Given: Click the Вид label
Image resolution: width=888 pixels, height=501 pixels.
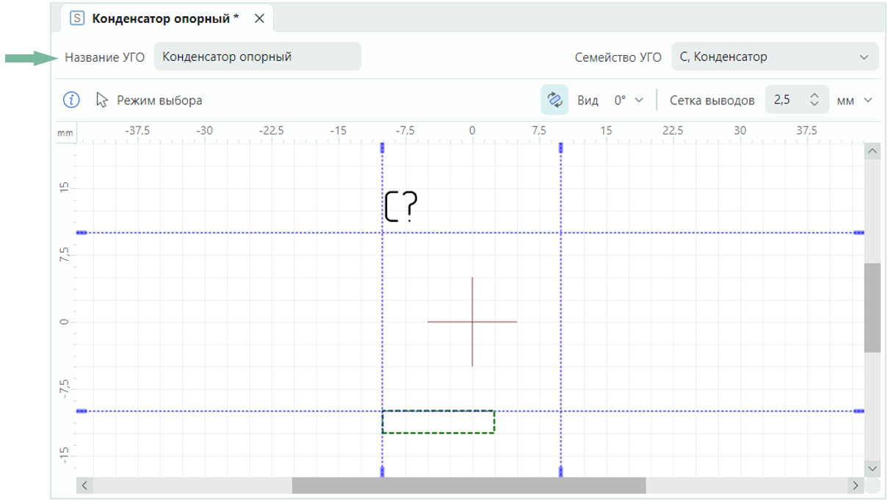Looking at the screenshot, I should point(588,100).
